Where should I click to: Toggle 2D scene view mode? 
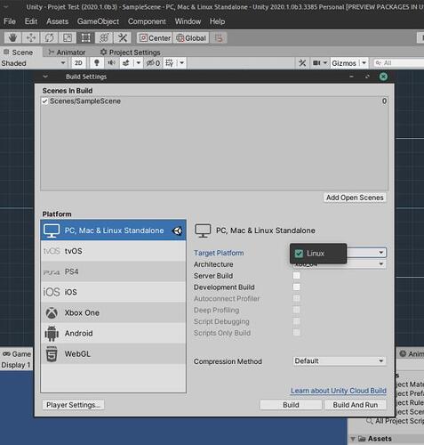(78, 63)
